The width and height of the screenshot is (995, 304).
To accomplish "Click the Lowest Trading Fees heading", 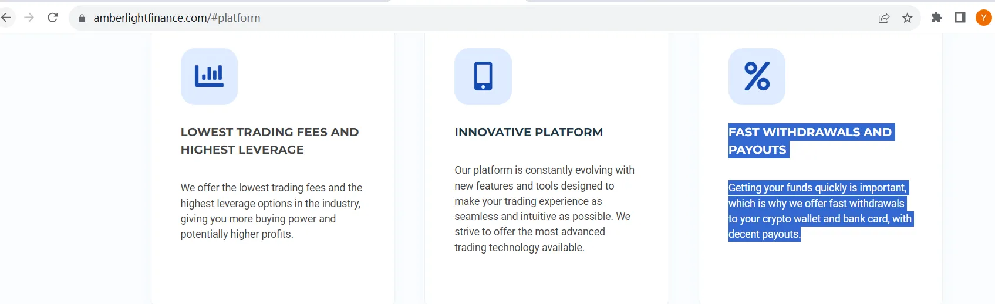I will (269, 141).
